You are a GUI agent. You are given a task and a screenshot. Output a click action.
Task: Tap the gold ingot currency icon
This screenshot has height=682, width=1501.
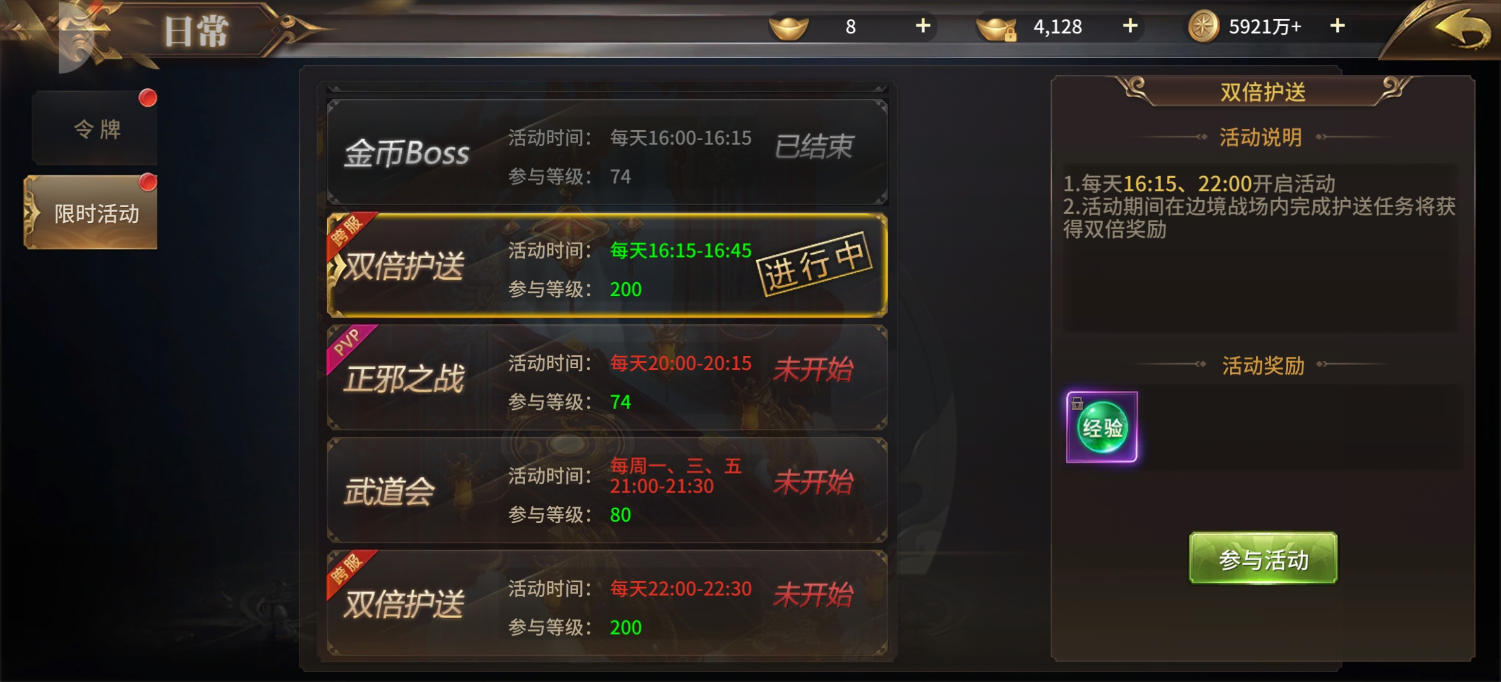[x=788, y=28]
